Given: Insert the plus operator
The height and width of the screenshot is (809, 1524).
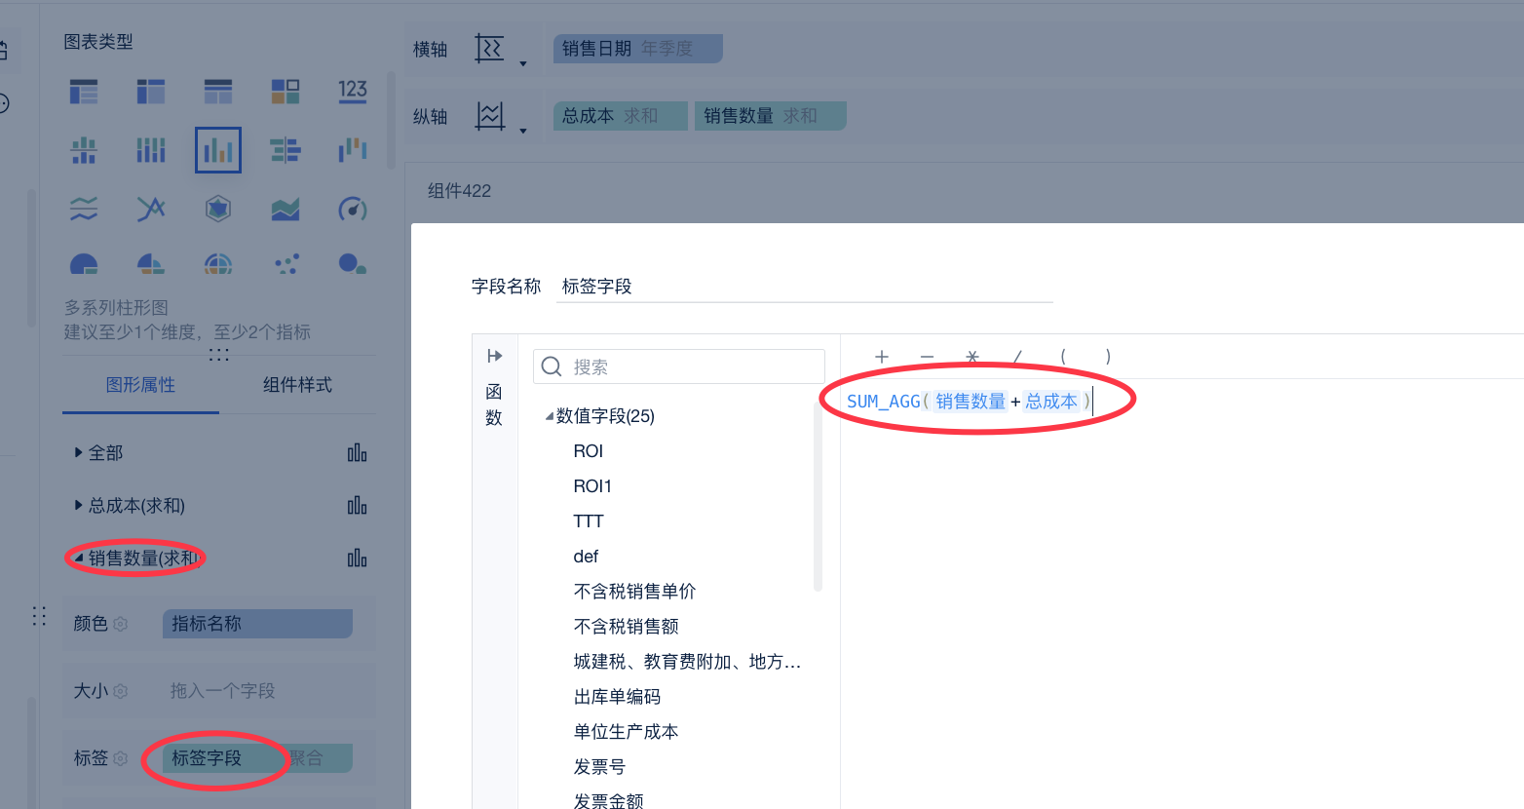Looking at the screenshot, I should [882, 357].
